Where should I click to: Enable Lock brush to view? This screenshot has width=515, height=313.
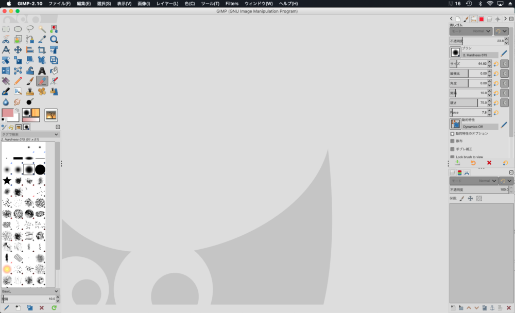pos(453,157)
